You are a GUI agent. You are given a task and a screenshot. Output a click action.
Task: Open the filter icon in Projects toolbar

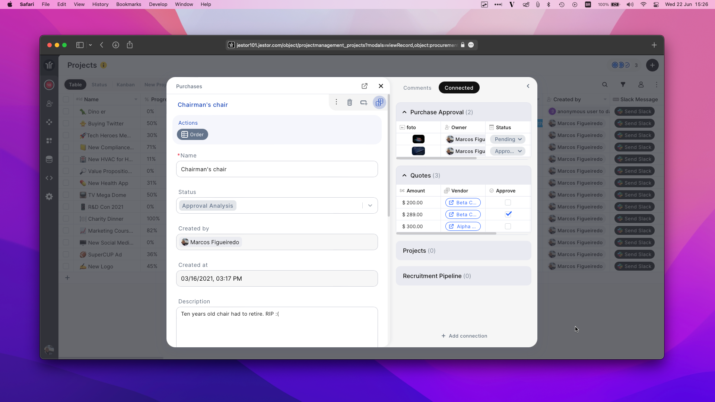pos(623,84)
